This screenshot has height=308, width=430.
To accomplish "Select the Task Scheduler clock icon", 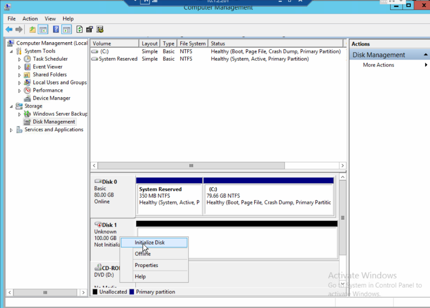I will pyautogui.click(x=27, y=59).
